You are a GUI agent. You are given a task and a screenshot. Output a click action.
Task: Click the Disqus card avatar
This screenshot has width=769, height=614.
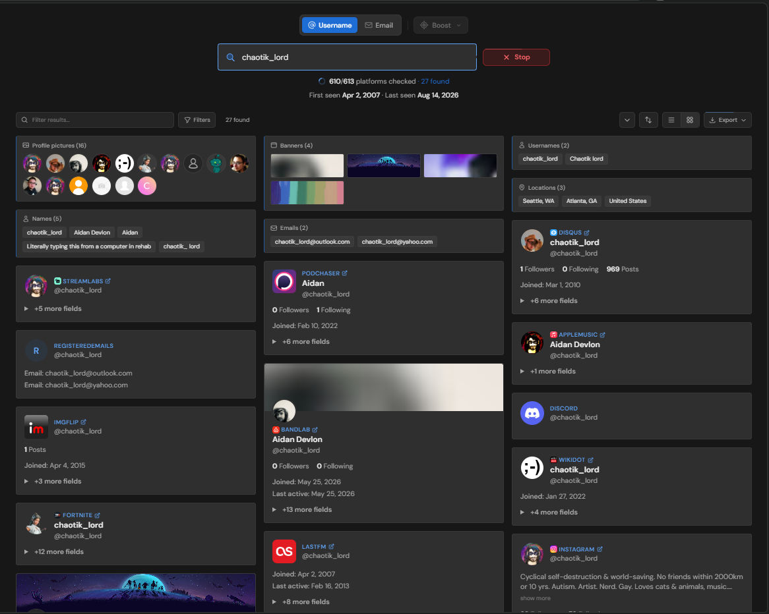pos(532,240)
